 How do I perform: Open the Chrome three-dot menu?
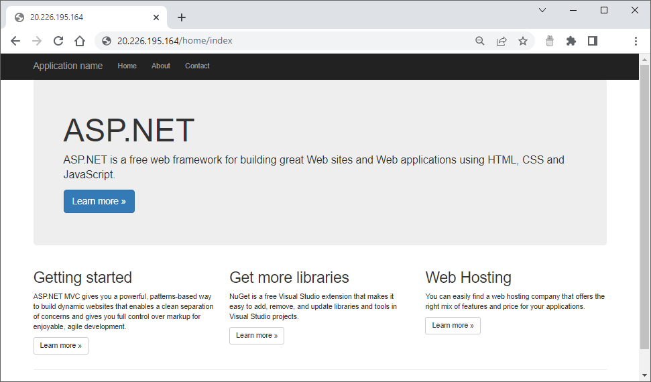coord(636,41)
